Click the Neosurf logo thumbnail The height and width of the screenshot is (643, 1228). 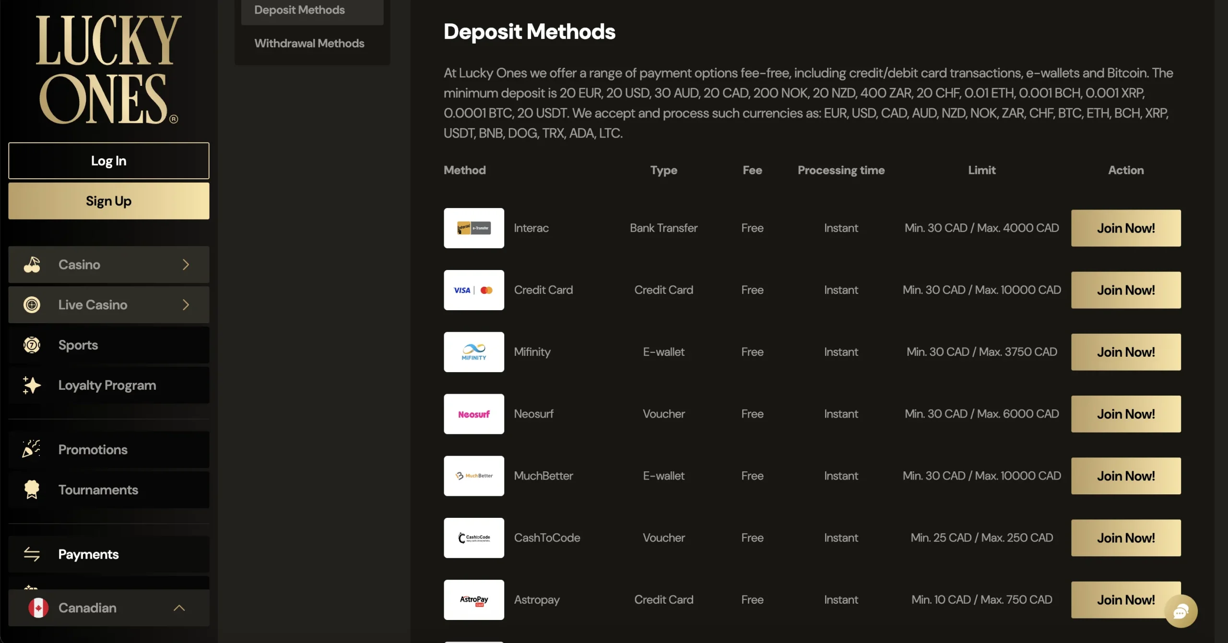click(473, 414)
